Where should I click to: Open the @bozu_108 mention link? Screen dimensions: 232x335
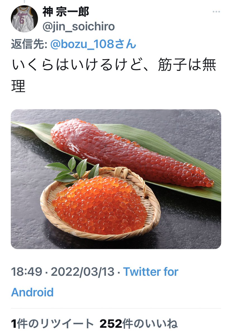click(x=93, y=44)
